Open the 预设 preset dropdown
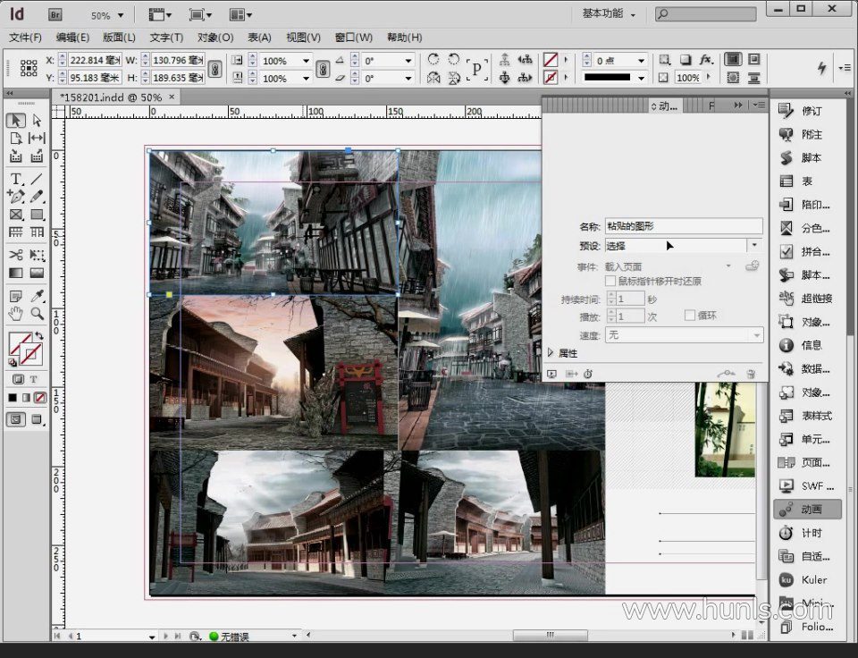858x658 pixels. [754, 246]
